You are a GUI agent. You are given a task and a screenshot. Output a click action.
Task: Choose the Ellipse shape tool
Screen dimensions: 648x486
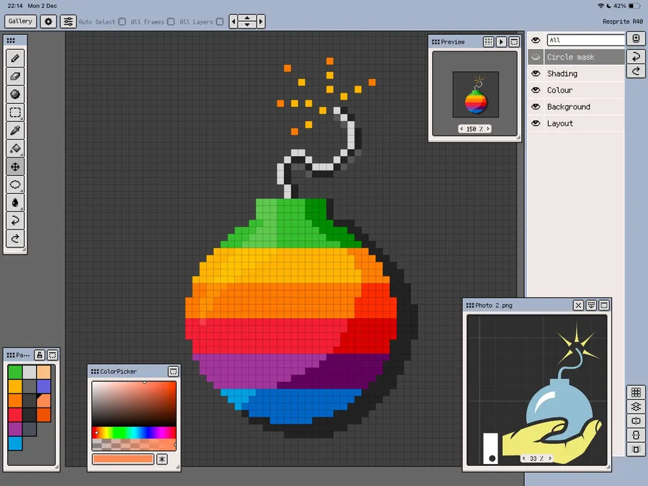[16, 185]
